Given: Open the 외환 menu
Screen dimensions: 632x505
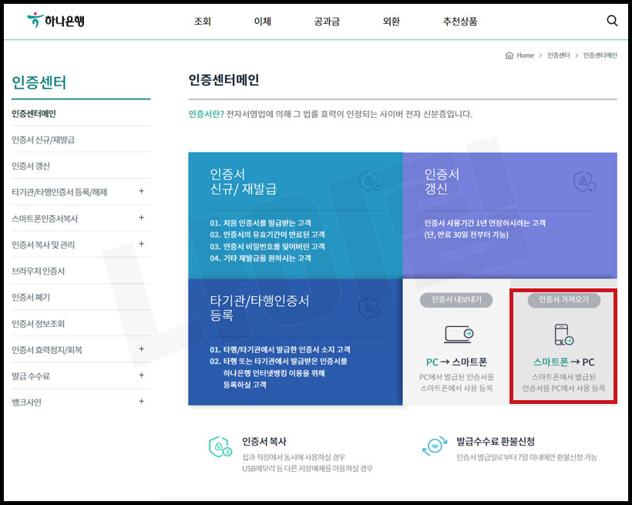Looking at the screenshot, I should pos(390,21).
